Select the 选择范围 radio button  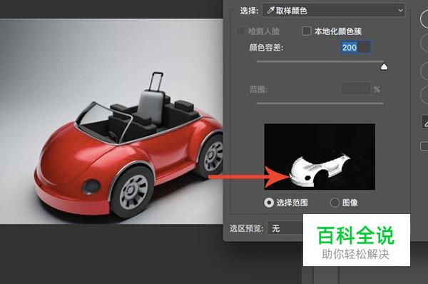click(269, 203)
